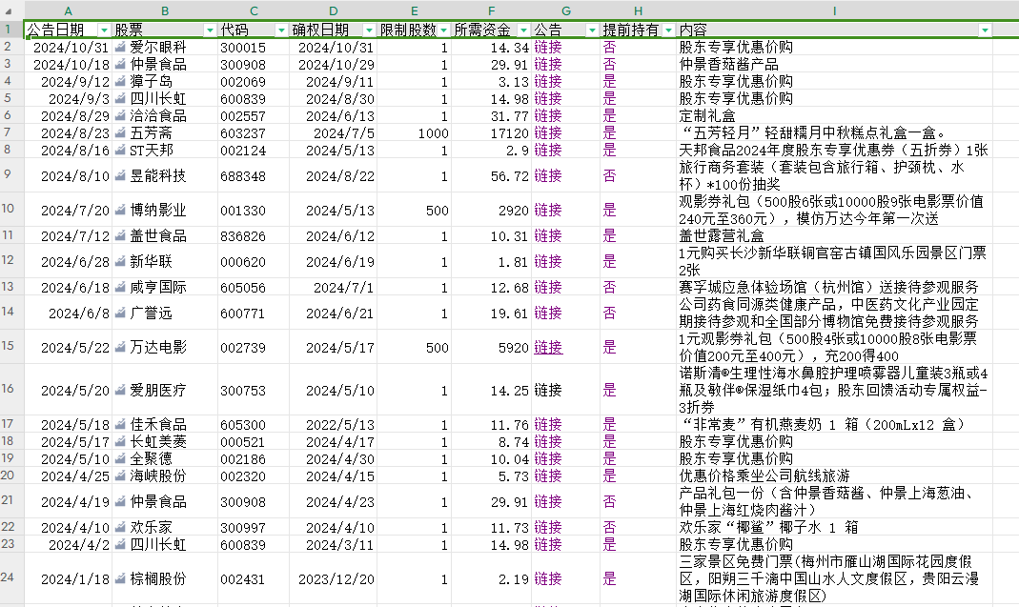
Task: Click the stock icon beside 洽洽食品
Action: (120, 115)
